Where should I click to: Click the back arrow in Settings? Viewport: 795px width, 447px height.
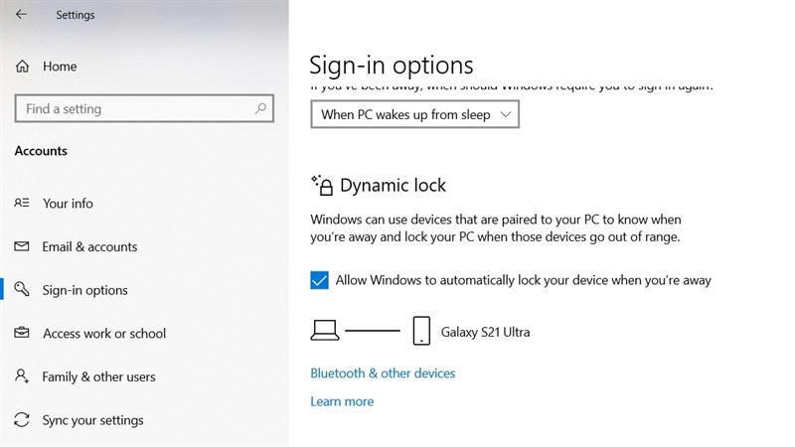pyautogui.click(x=21, y=15)
